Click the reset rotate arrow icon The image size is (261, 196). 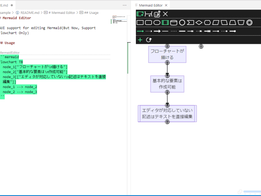click(x=149, y=40)
